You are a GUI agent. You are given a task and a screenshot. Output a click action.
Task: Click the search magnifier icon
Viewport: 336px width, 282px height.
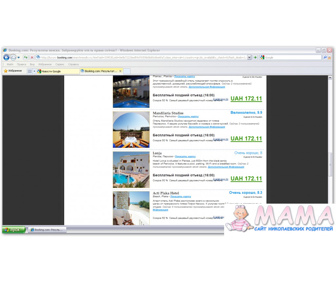click(325, 57)
